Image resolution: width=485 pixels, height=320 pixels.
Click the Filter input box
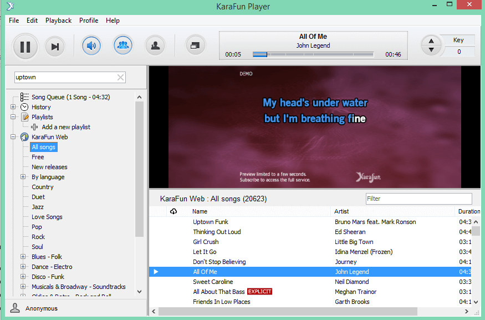click(419, 199)
